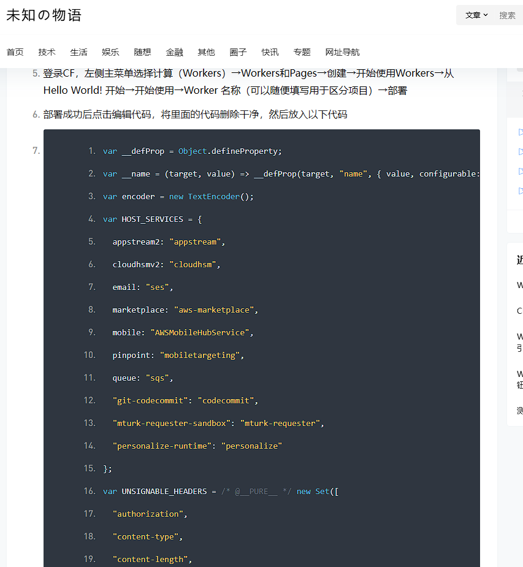523x567 pixels.
Task: Open the 专题 page
Action: click(x=302, y=52)
